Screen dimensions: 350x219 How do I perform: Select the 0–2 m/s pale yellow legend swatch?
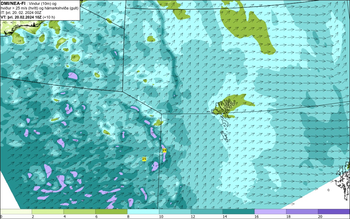pos(16,212)
